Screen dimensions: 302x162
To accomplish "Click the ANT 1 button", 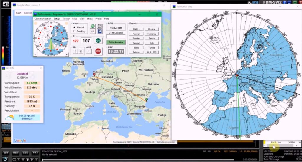I will tap(89, 51).
